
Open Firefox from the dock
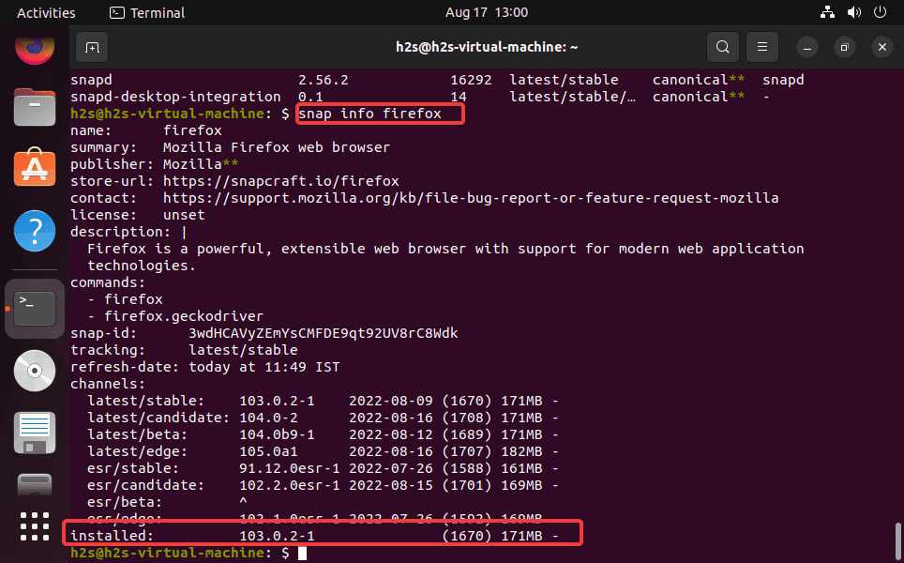[x=35, y=52]
